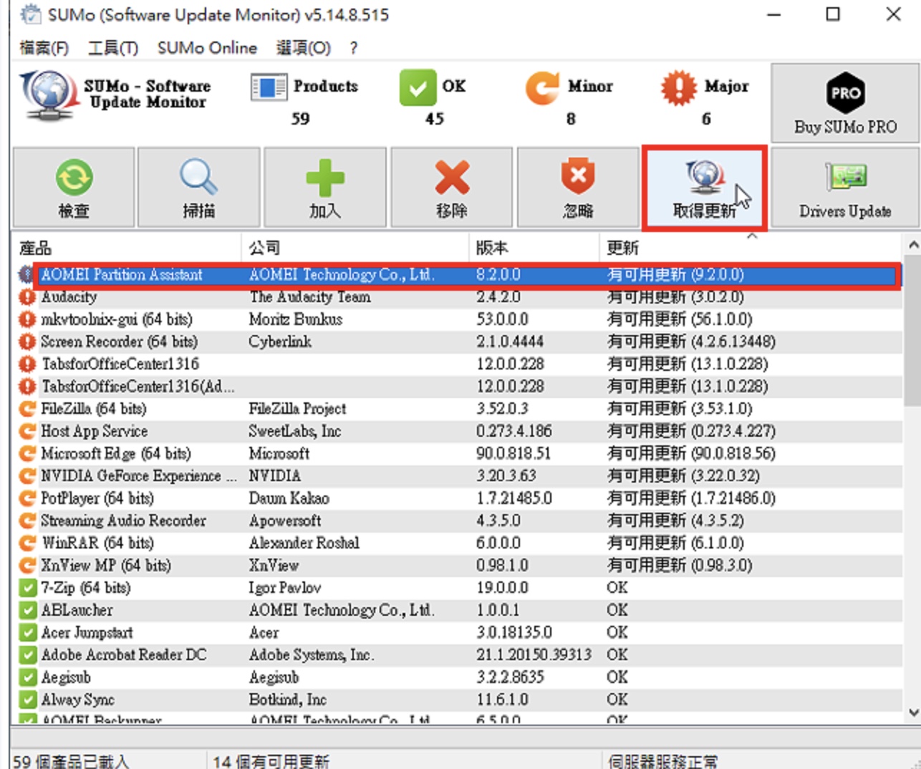Click the list scrollbar up arrow

coord(912,245)
